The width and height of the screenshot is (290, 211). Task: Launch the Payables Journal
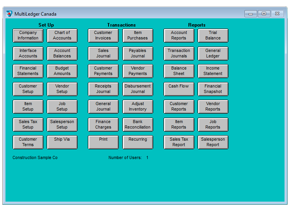(x=138, y=53)
